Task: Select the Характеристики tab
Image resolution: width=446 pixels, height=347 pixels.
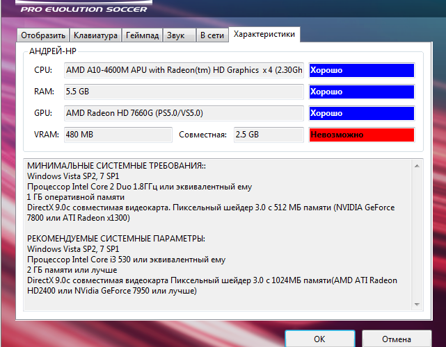Action: click(x=264, y=34)
